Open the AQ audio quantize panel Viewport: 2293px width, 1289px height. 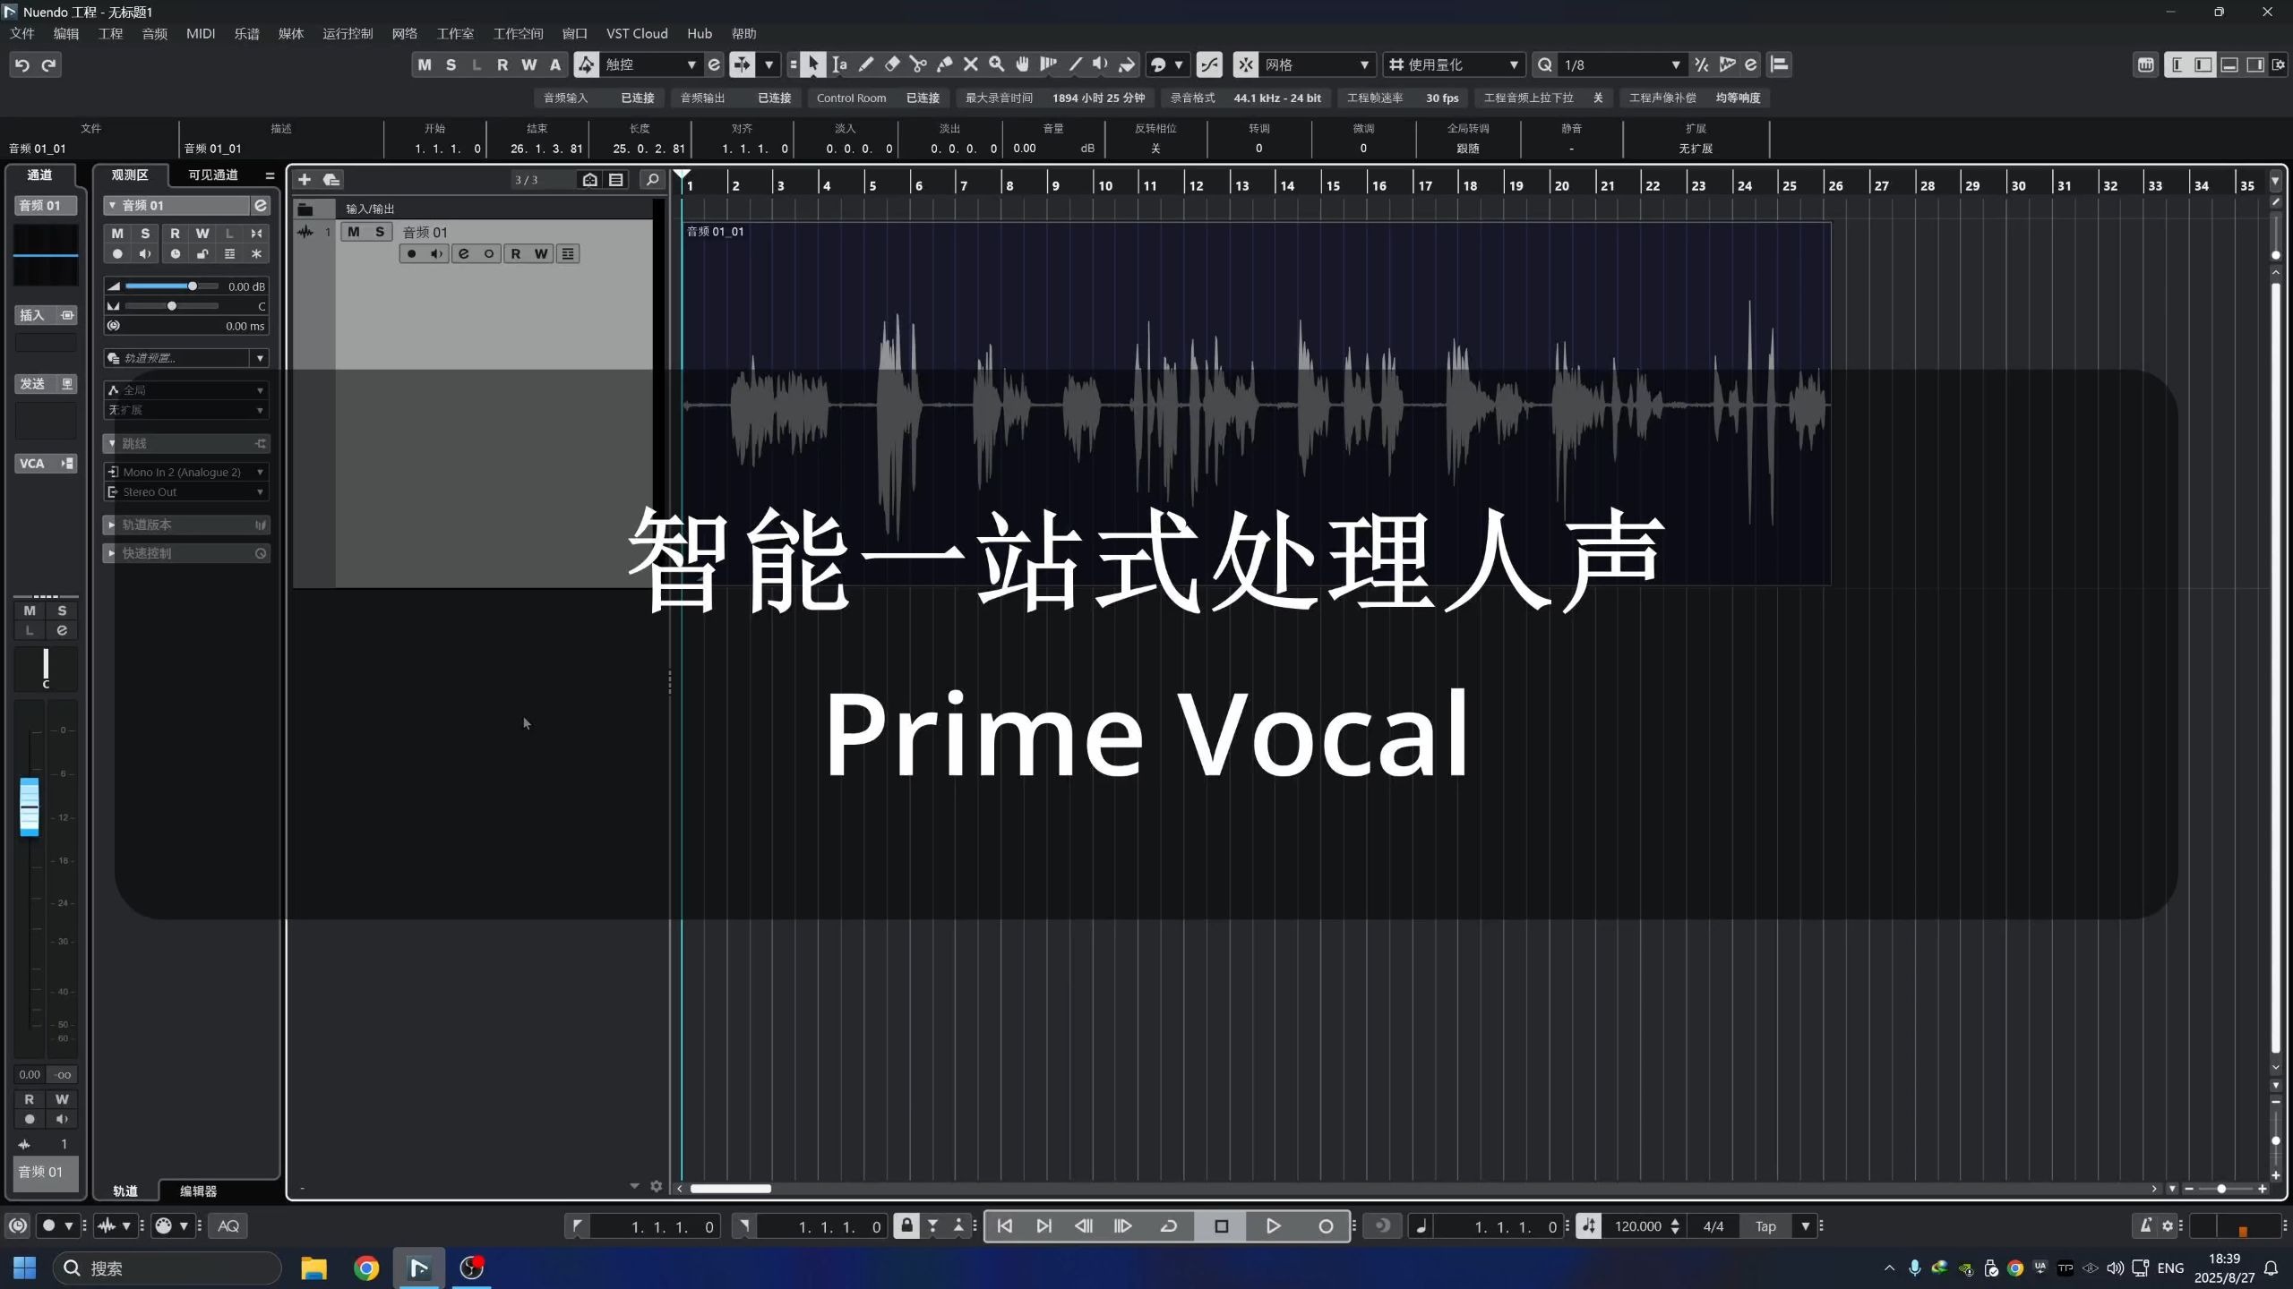pos(228,1226)
